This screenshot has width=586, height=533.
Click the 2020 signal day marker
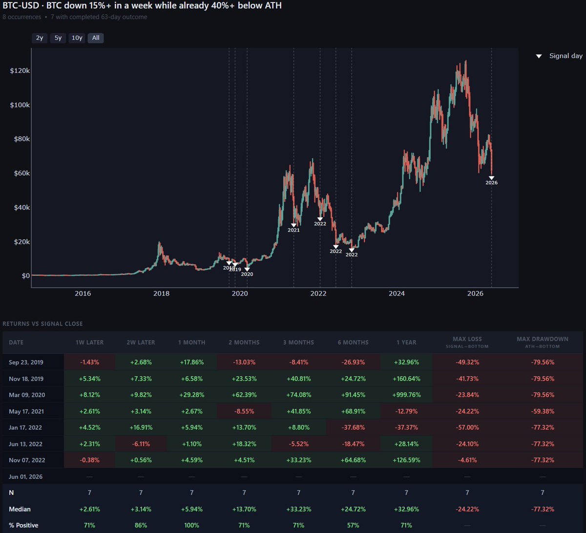[247, 269]
